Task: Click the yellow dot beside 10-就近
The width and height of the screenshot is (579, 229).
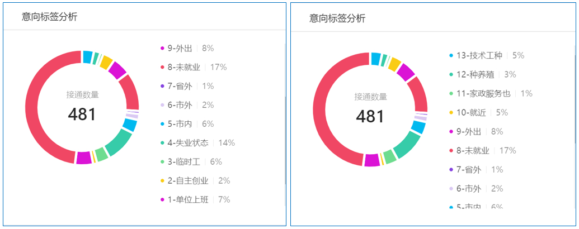Action: click(x=451, y=112)
